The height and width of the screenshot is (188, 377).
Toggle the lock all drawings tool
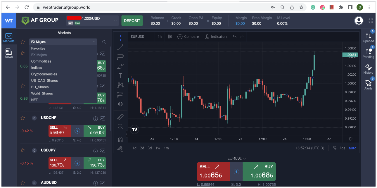point(120,149)
